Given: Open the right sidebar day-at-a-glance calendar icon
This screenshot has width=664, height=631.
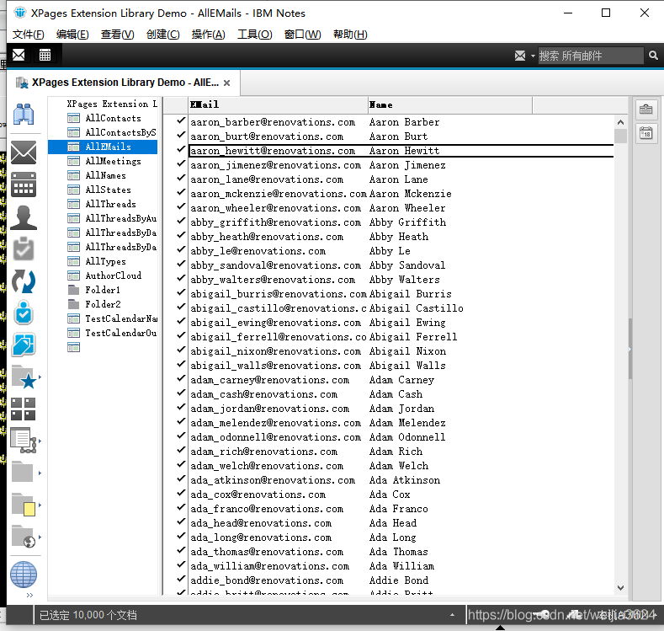Looking at the screenshot, I should click(645, 134).
